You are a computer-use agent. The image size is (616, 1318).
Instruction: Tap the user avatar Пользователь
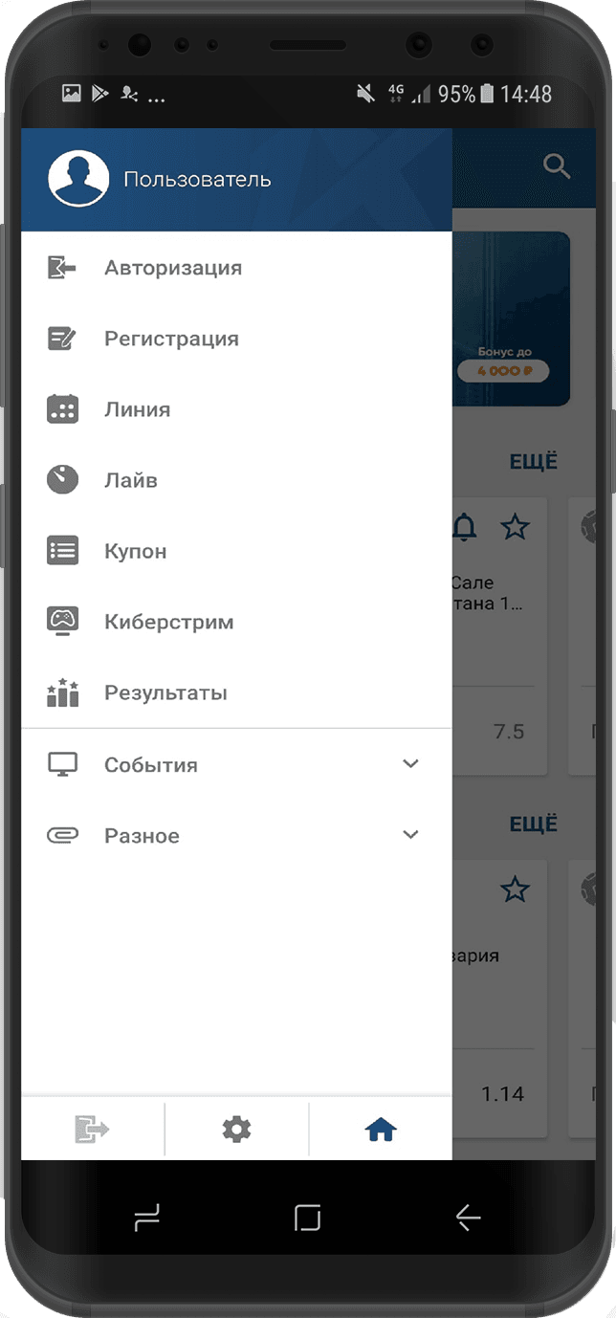click(x=79, y=179)
